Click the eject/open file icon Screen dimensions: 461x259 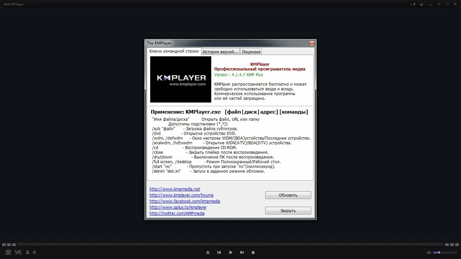point(208,253)
